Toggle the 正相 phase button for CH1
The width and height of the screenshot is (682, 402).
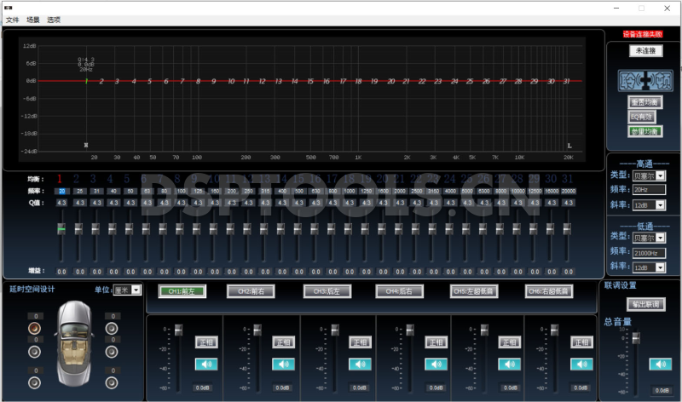tap(206, 342)
